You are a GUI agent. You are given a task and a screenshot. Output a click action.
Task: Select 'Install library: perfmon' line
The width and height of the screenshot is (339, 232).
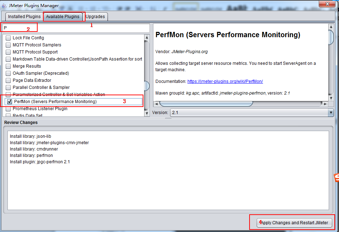pos(31,155)
